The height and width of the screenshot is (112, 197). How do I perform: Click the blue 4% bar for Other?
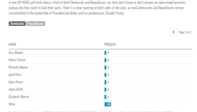(108, 104)
